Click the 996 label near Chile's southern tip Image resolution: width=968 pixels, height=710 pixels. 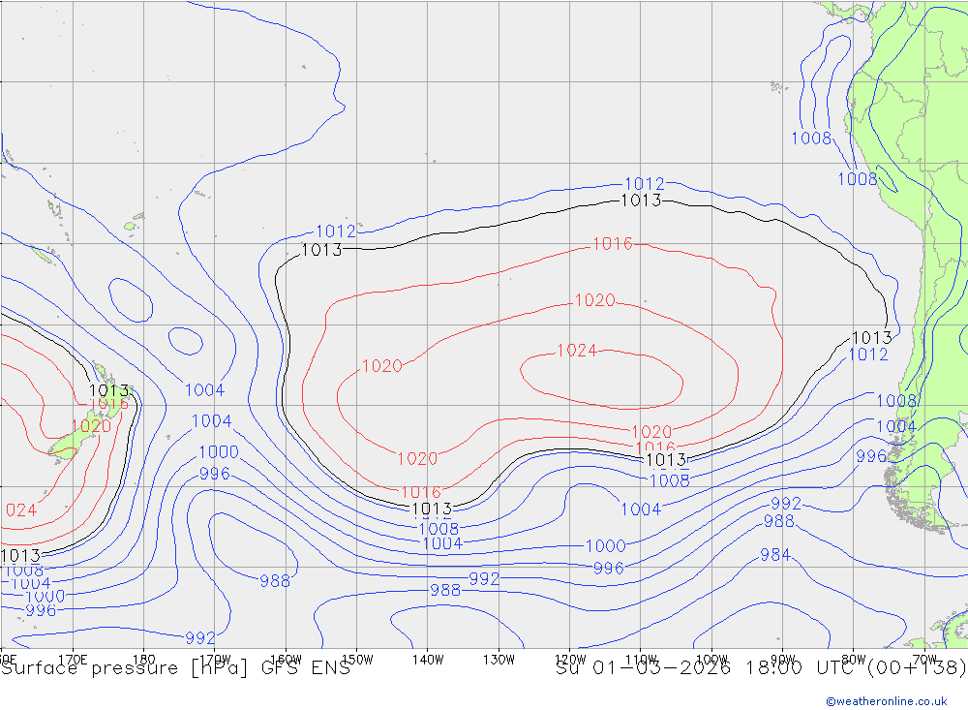pyautogui.click(x=871, y=456)
